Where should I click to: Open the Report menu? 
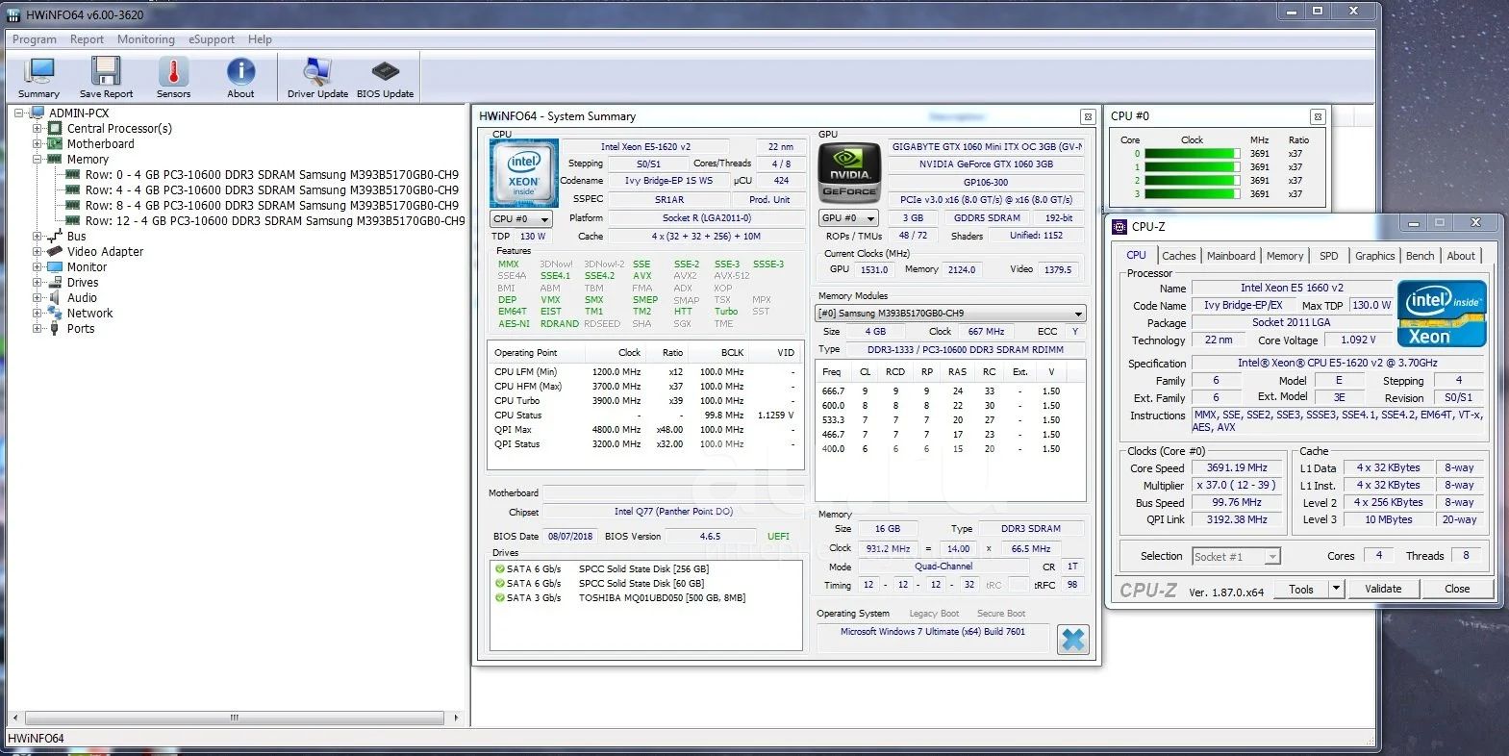87,39
